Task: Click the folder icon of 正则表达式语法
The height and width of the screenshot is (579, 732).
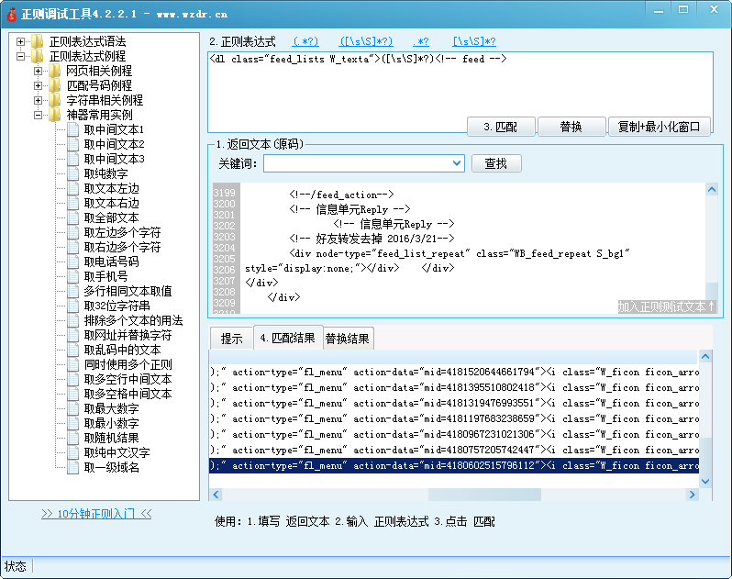Action: pyautogui.click(x=38, y=41)
